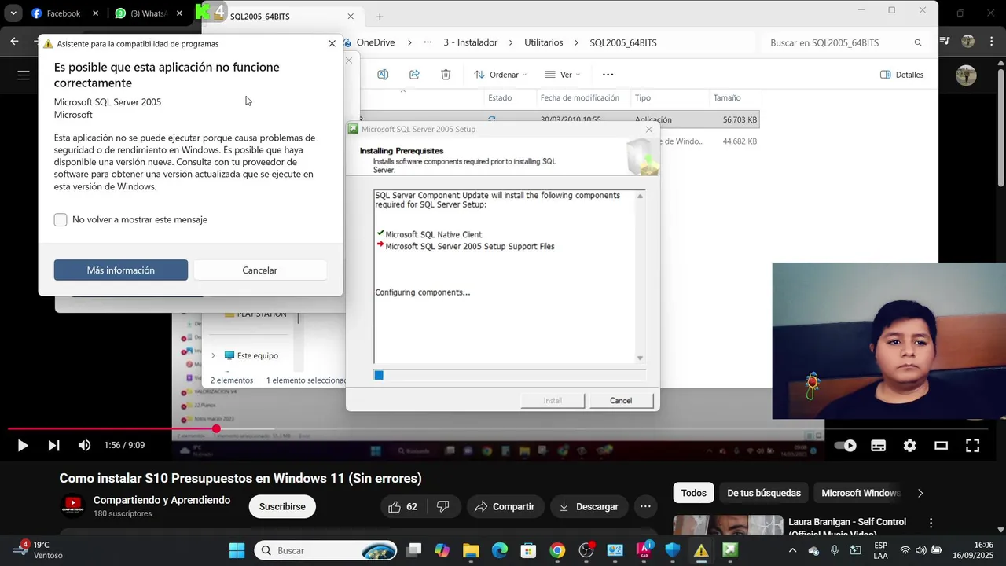Enter fullscreen from the player controls

(x=972, y=446)
